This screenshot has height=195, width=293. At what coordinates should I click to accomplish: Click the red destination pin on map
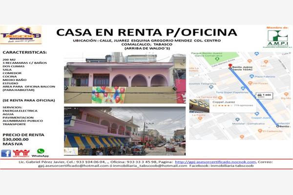coord(230,64)
